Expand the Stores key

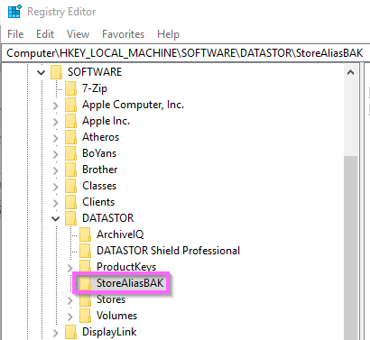[x=70, y=300]
